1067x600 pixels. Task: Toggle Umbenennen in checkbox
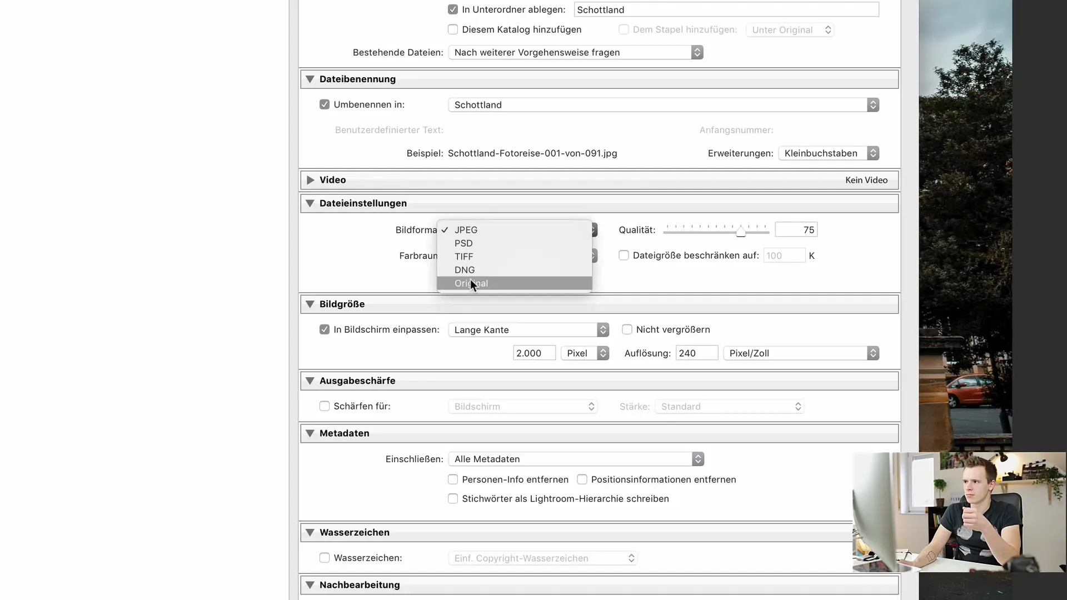point(325,104)
